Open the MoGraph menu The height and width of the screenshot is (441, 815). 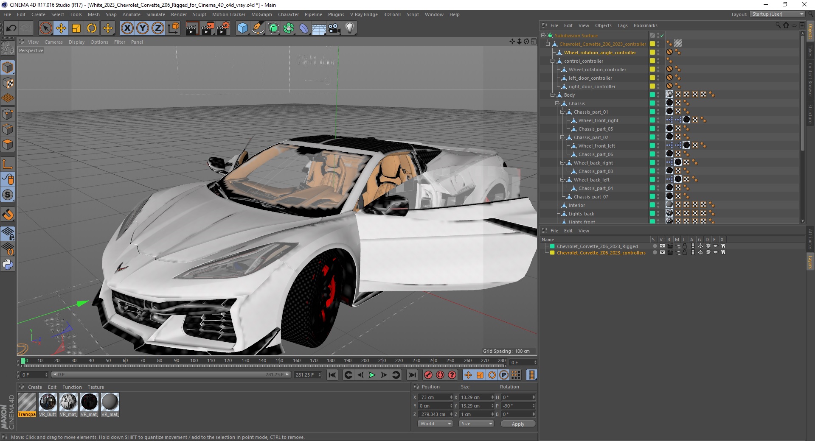tap(261, 14)
